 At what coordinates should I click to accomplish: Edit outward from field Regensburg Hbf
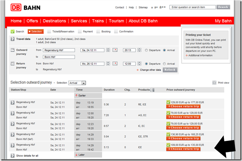tap(59, 50)
